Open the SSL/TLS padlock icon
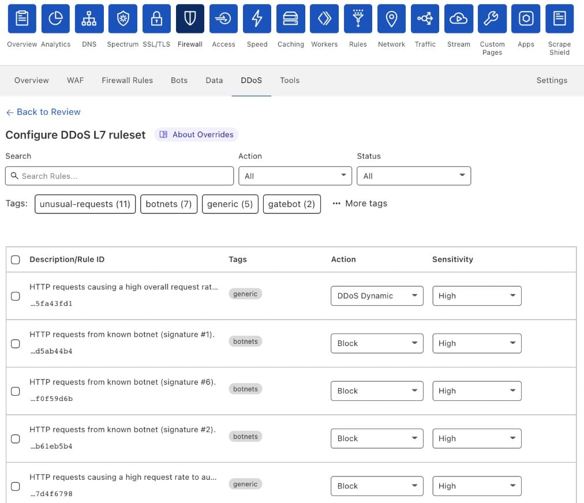584x503 pixels. [156, 18]
